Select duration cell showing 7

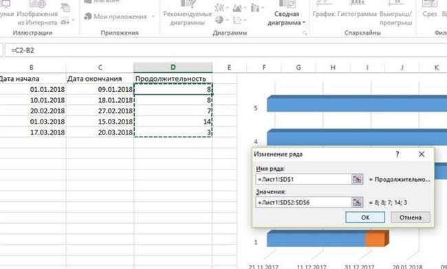pos(173,111)
